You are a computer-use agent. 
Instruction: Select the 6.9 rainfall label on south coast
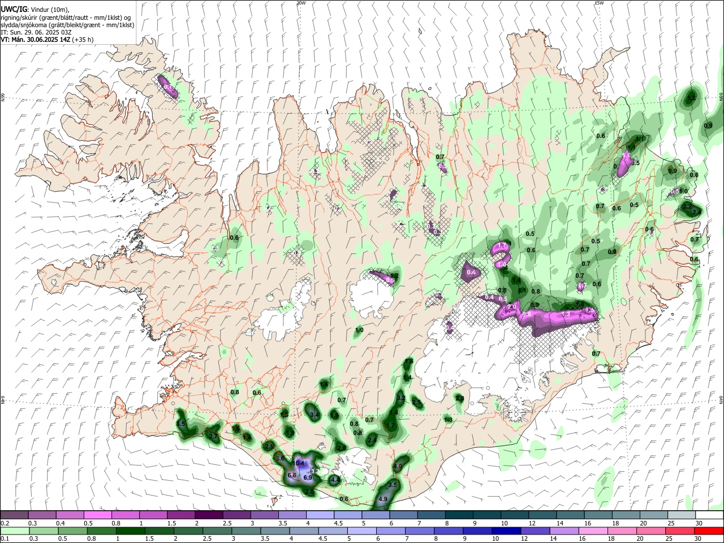coord(308,478)
